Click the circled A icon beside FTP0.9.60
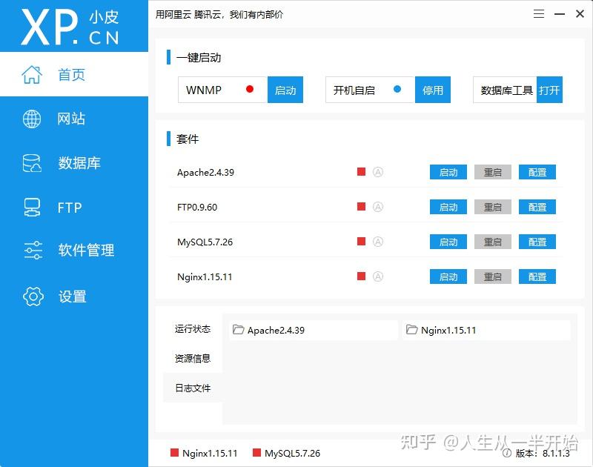The height and width of the screenshot is (467, 593). pos(378,207)
